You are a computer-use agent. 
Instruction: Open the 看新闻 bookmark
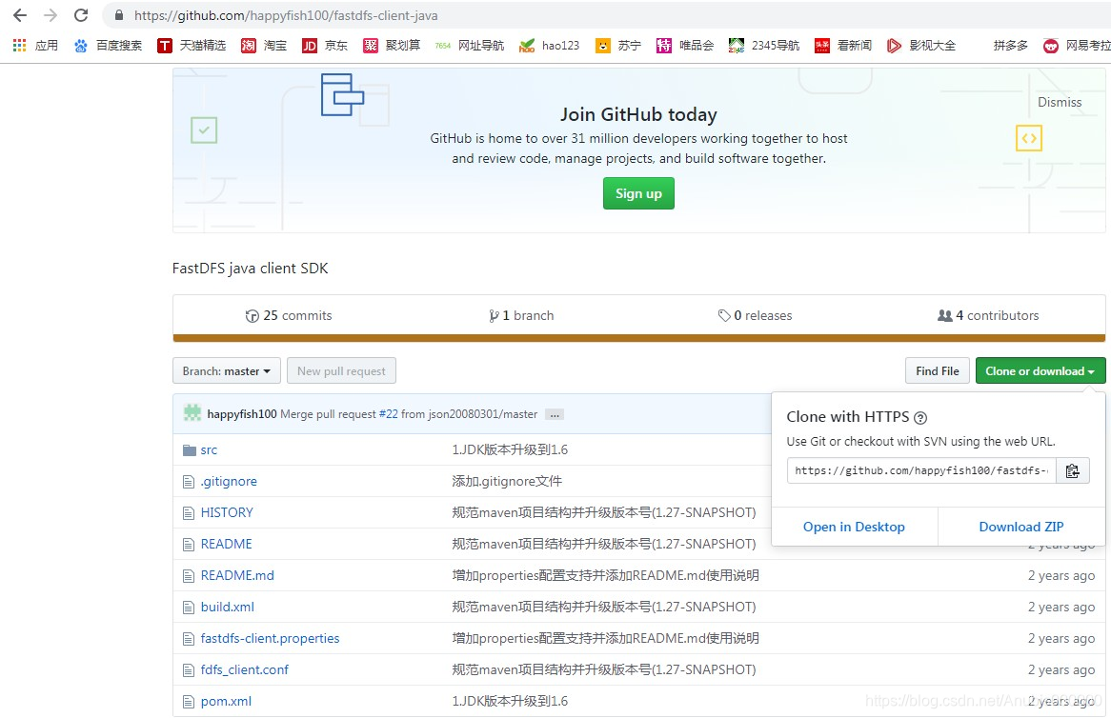tap(843, 46)
